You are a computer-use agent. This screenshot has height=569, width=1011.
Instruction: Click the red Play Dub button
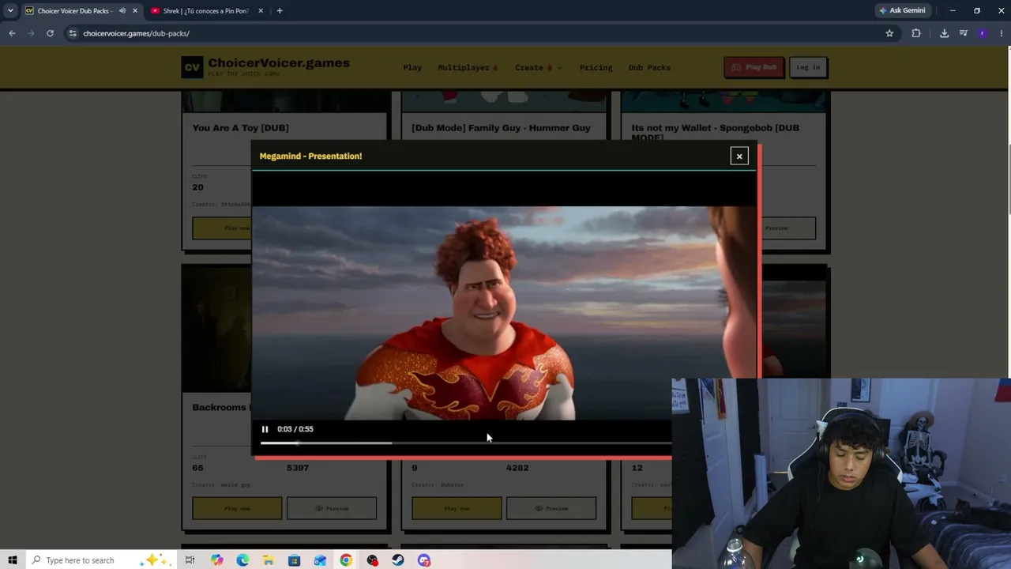[x=754, y=67]
